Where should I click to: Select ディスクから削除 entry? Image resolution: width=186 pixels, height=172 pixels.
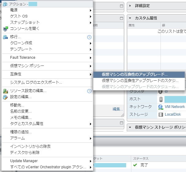tap(47, 153)
